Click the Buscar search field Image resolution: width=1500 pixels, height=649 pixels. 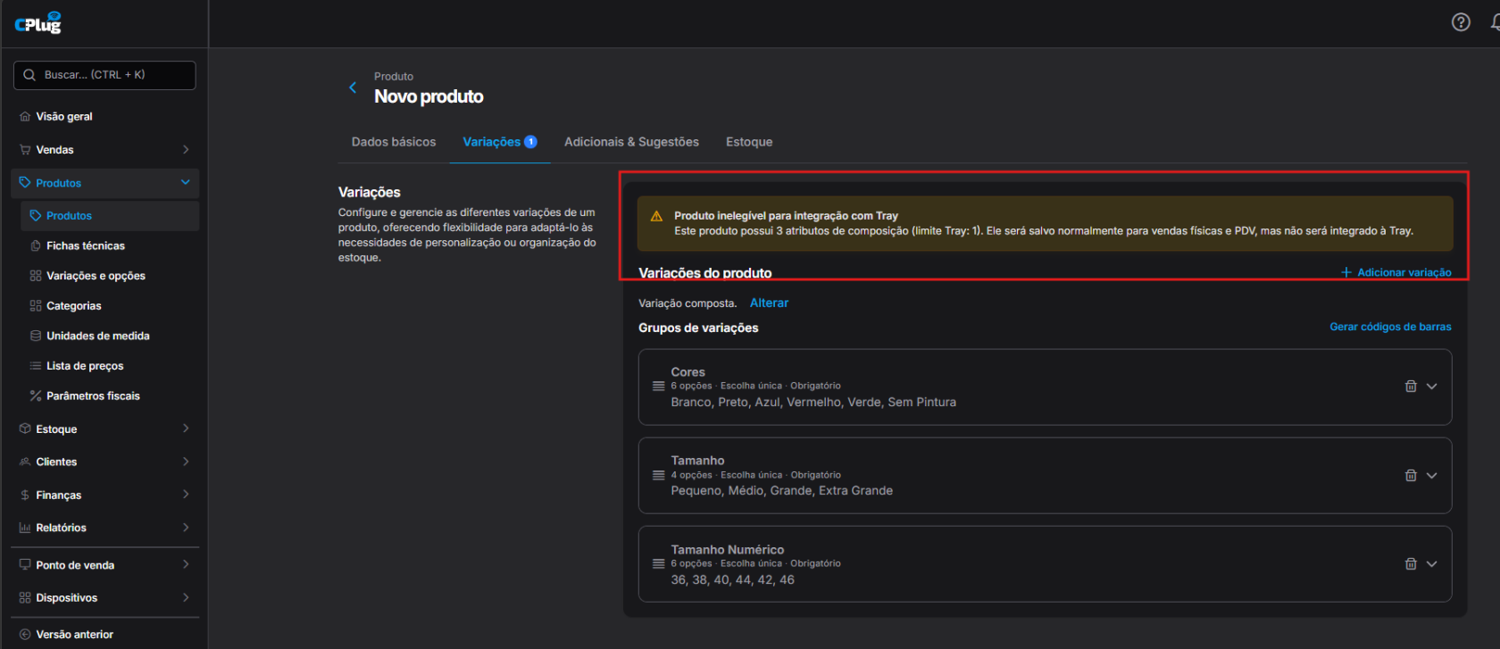[104, 75]
